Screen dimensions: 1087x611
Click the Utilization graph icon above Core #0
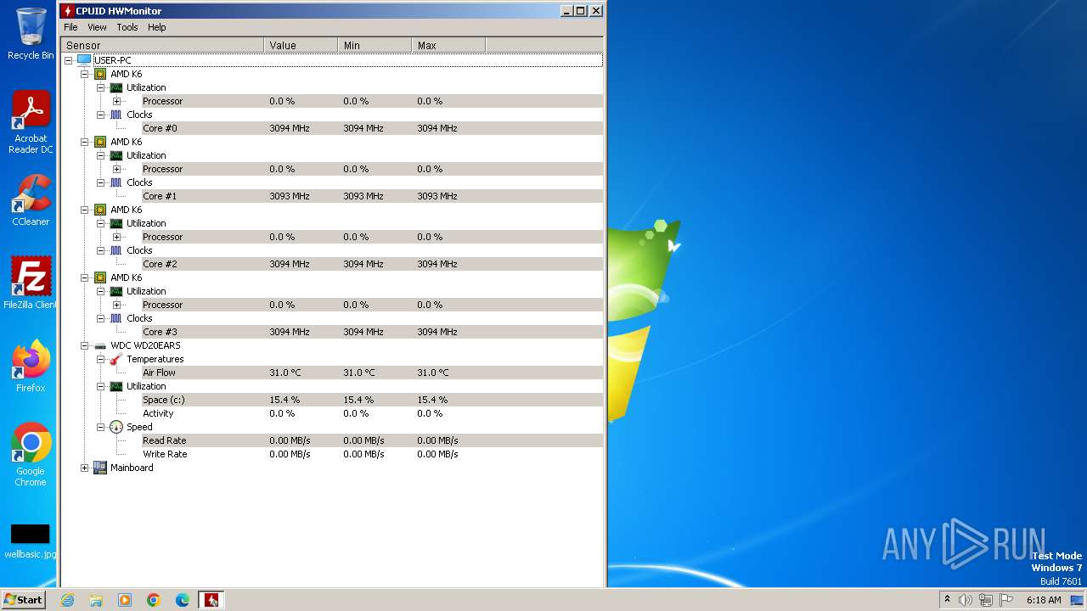(116, 87)
